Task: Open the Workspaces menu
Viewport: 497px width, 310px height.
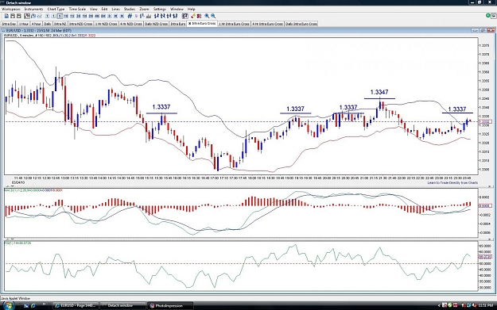Action: 11,10
